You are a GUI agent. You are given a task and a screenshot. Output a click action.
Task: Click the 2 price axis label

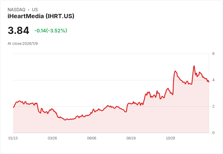click(x=213, y=106)
